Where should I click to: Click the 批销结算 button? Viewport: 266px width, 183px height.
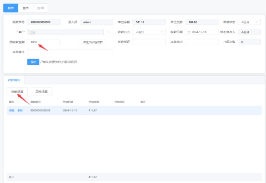click(17, 92)
